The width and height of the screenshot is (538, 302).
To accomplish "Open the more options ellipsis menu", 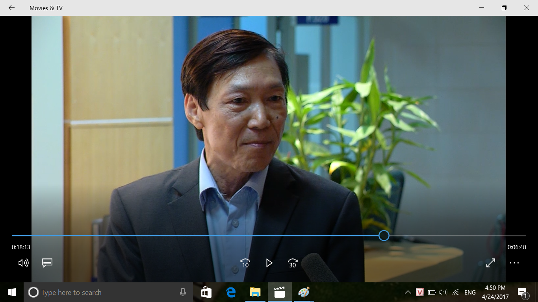I will 514,263.
